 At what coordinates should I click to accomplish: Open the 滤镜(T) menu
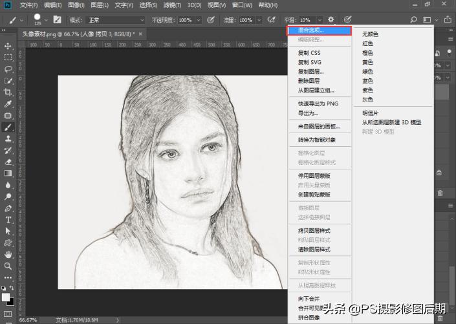[x=172, y=5]
